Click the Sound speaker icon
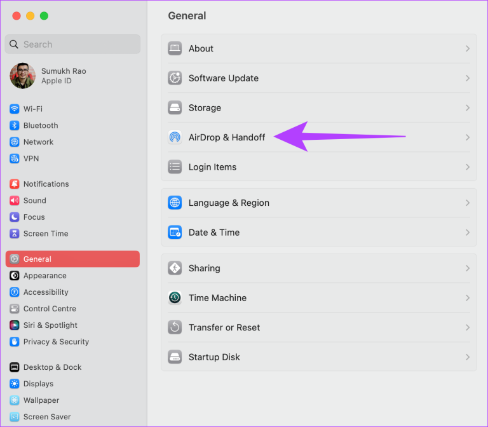488x427 pixels. 15,200
